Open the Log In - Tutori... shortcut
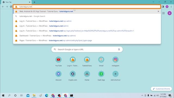Screen dimensions: 174x98 [x=73, y=62]
